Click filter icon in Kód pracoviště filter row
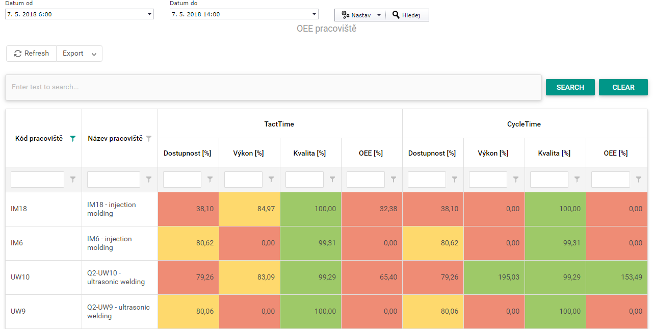 click(73, 180)
